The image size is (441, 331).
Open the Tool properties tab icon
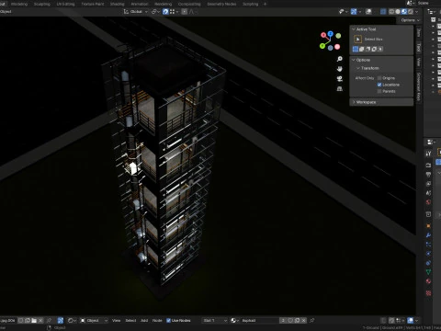(428, 154)
